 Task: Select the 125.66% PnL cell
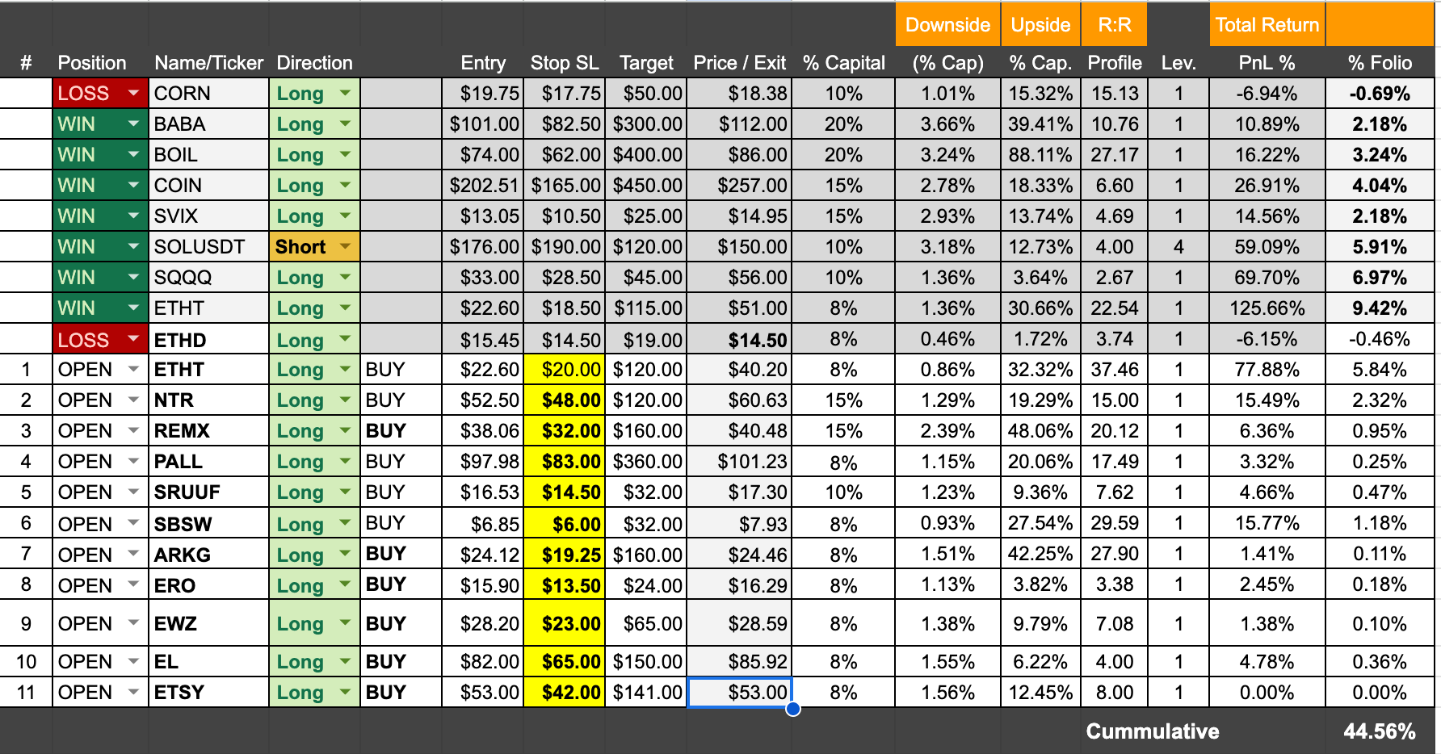tap(1267, 308)
